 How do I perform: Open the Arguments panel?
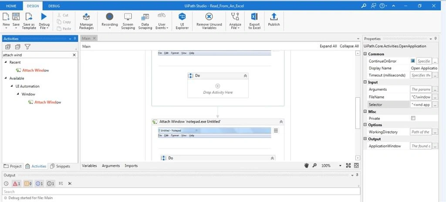[x=111, y=165]
